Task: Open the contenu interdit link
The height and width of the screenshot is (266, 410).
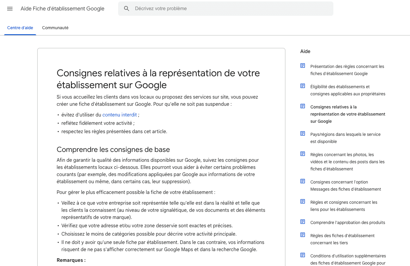Action: click(x=119, y=115)
